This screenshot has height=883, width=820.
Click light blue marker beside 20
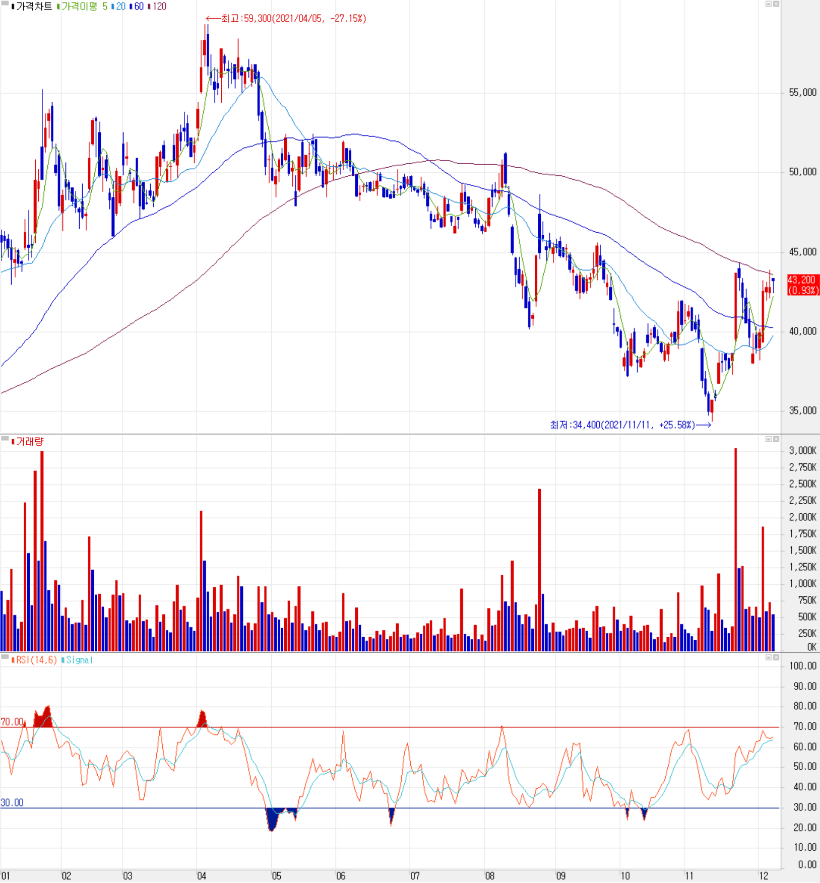click(113, 7)
